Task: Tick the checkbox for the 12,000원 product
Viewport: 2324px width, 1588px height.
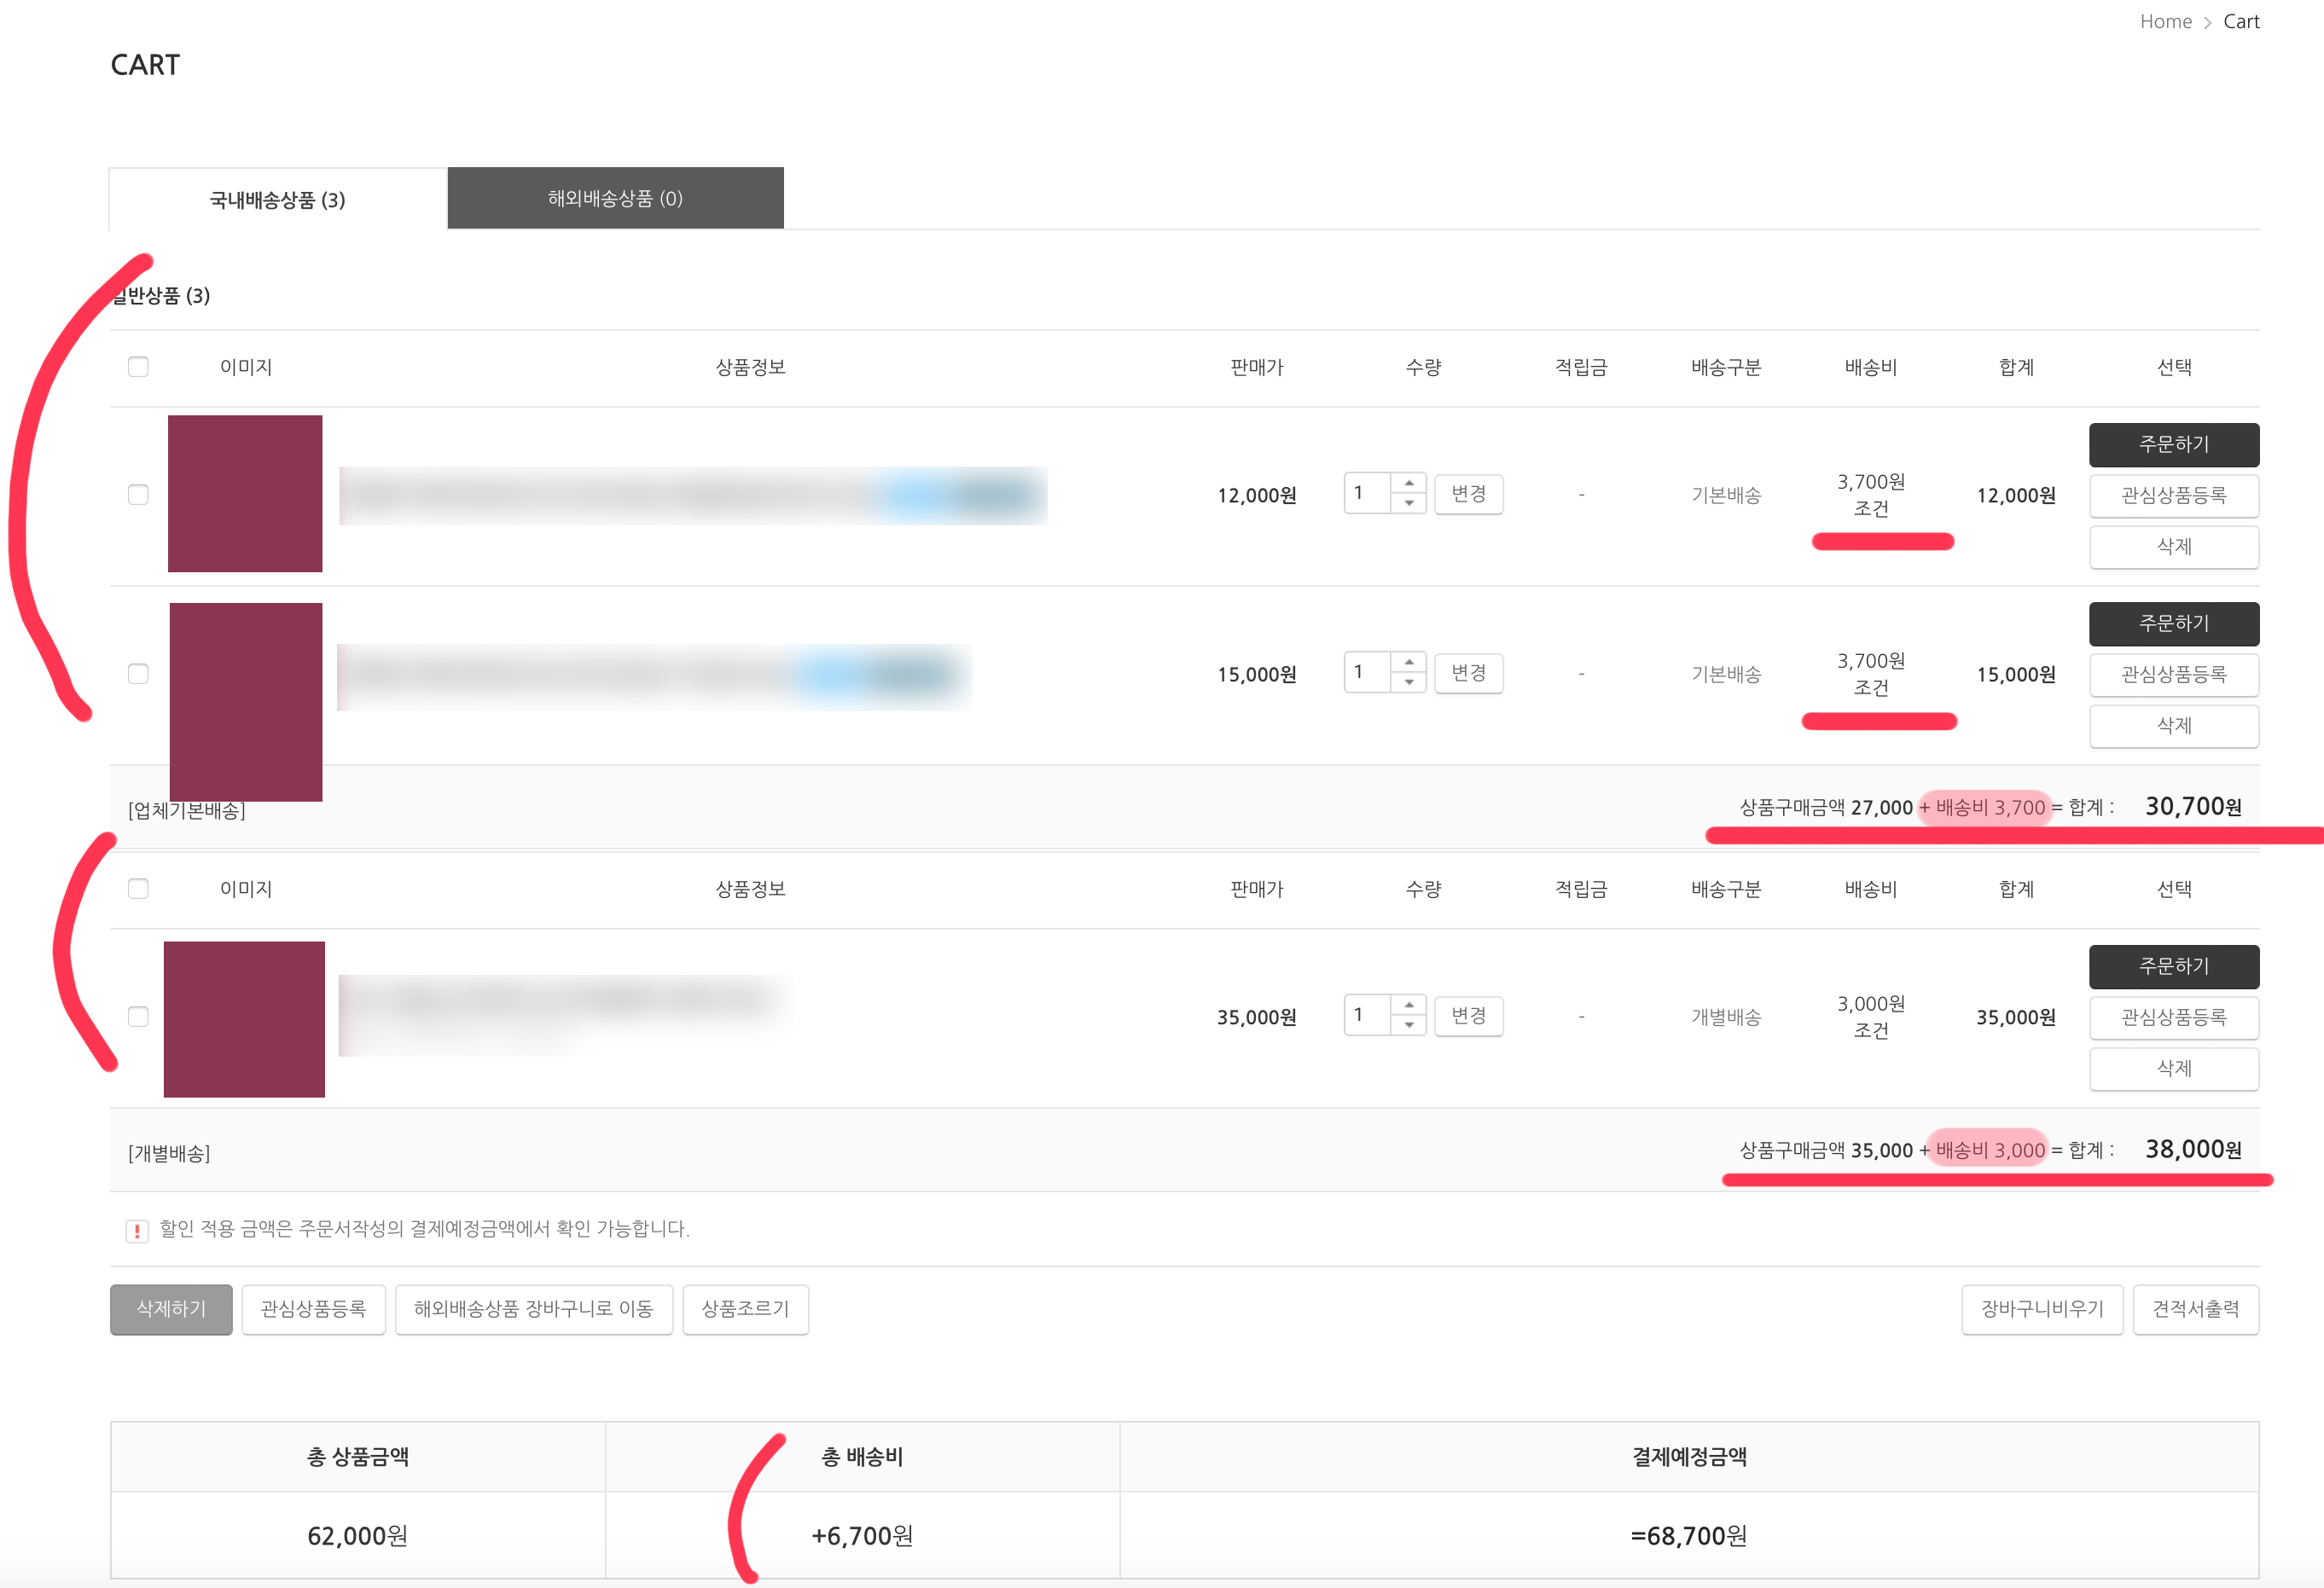Action: tap(138, 495)
